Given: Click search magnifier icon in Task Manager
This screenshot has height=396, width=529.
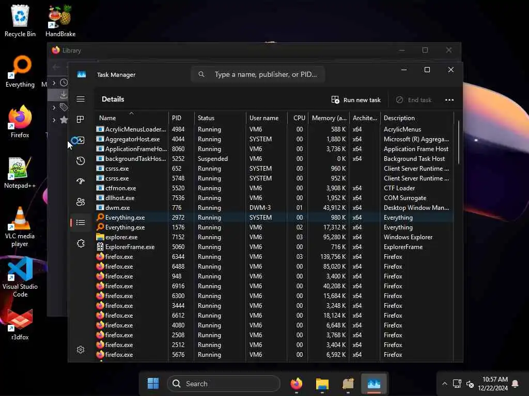Looking at the screenshot, I should [x=201, y=74].
